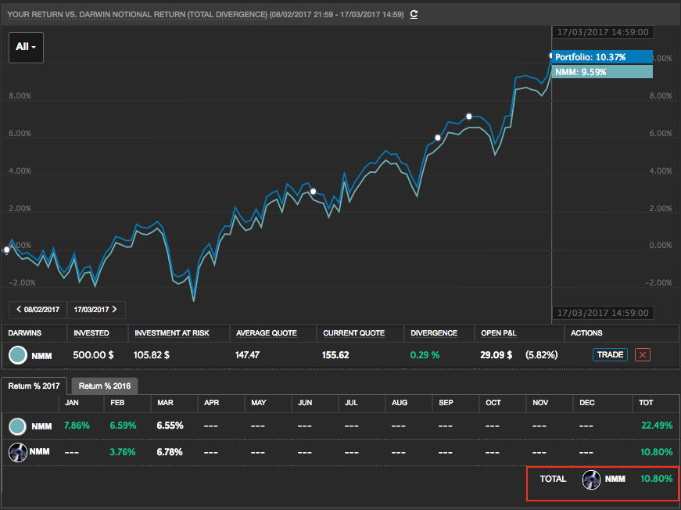This screenshot has width=681, height=510.
Task: Open the All time range dropdown
Action: [x=26, y=47]
